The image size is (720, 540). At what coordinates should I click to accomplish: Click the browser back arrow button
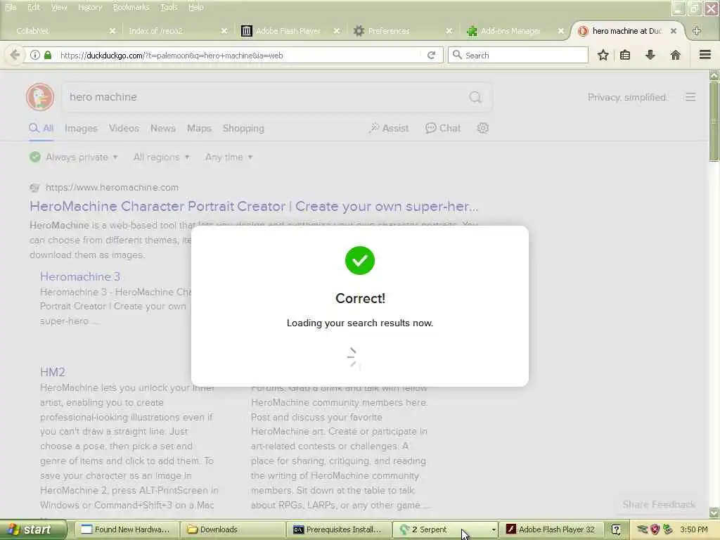pos(15,55)
